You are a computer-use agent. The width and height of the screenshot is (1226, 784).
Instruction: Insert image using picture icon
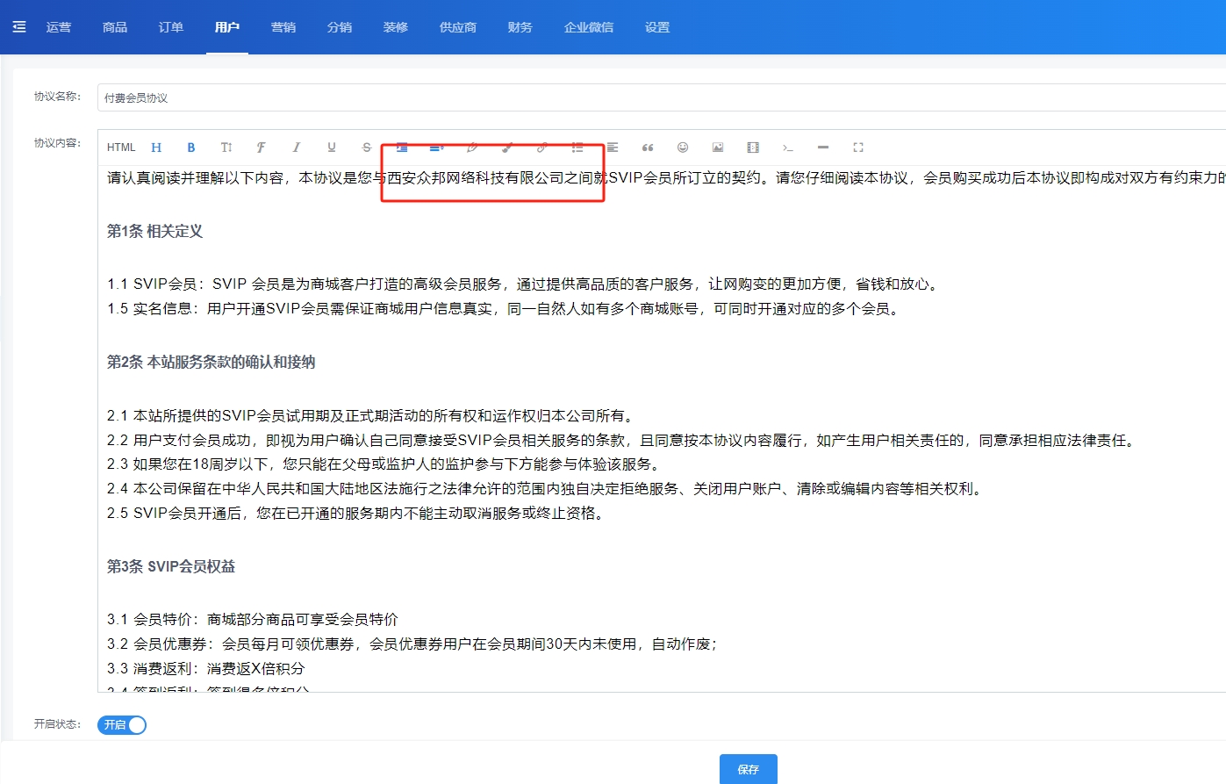click(718, 147)
